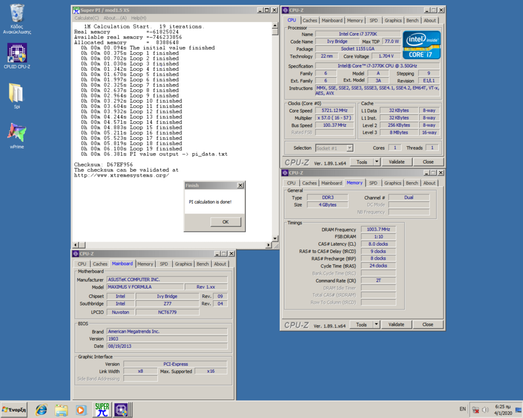Click the Start button in the taskbar

coord(14,410)
